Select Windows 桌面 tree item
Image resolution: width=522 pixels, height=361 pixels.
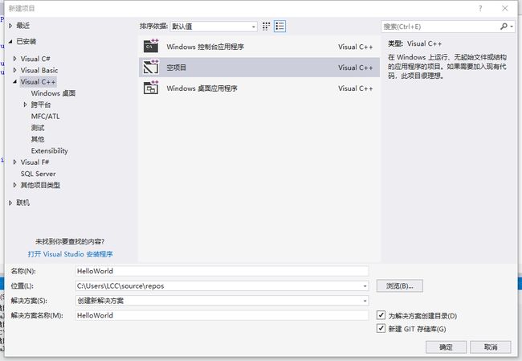53,93
